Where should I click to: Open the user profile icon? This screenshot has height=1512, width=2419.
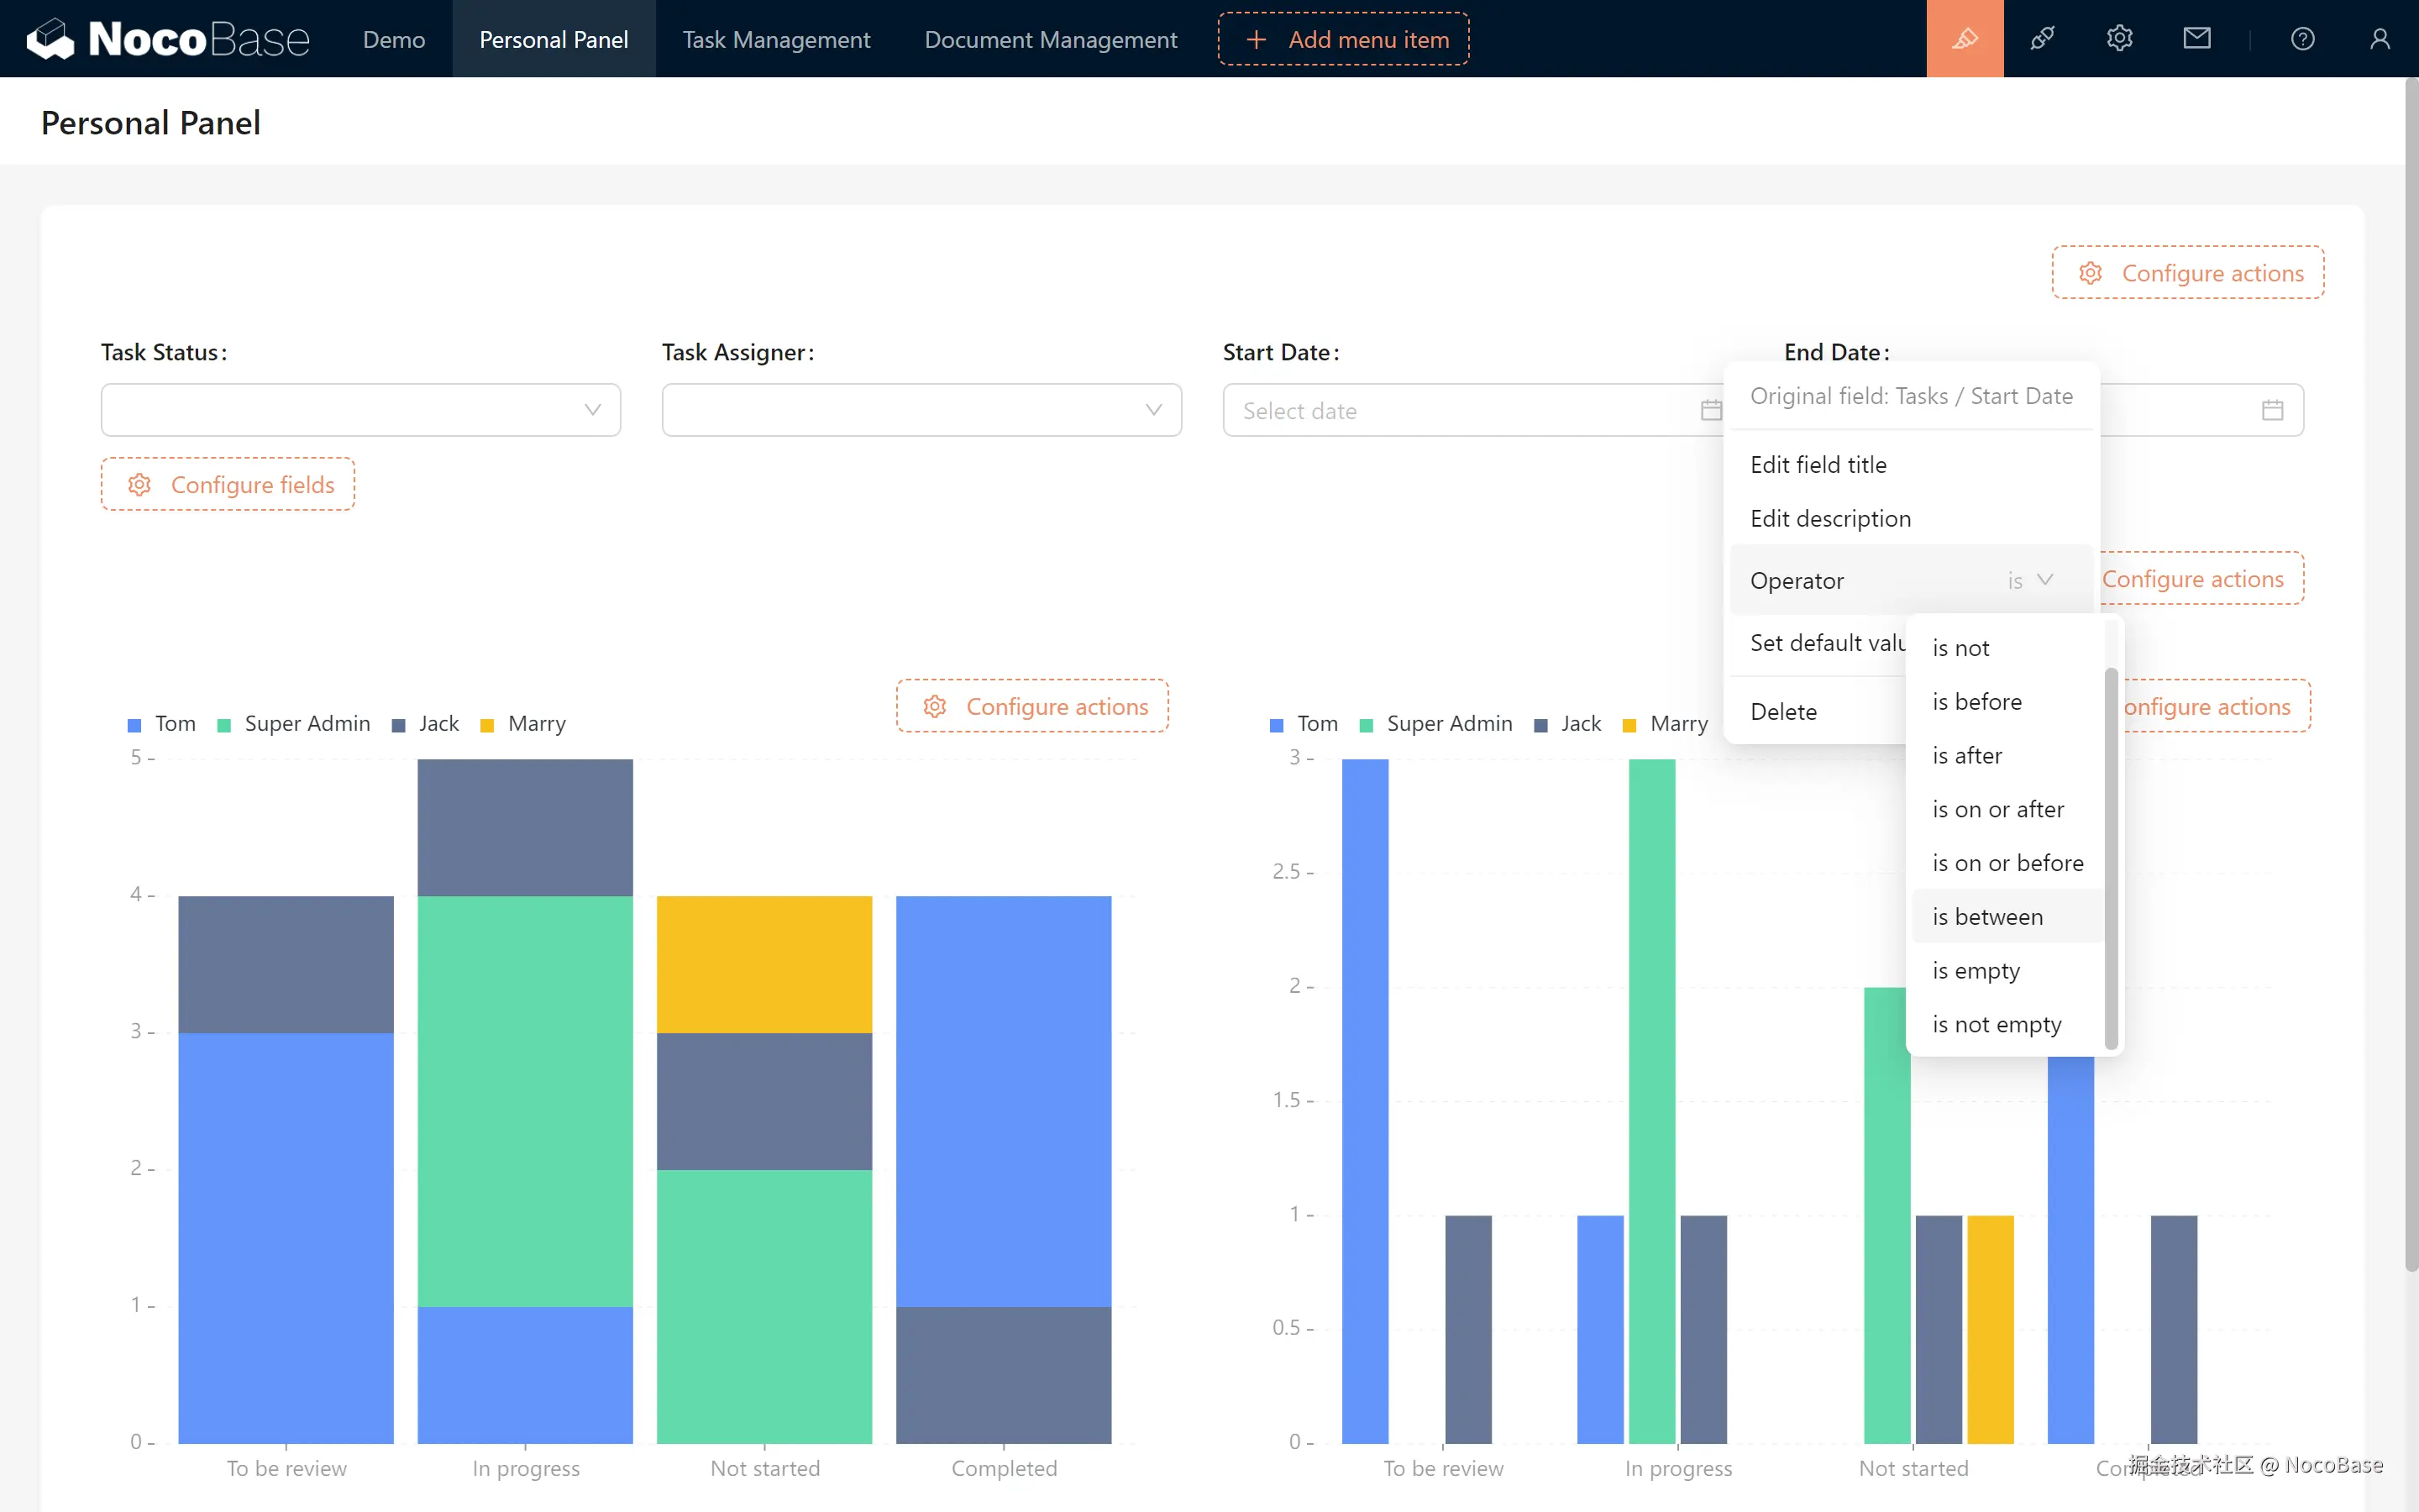click(x=2379, y=39)
